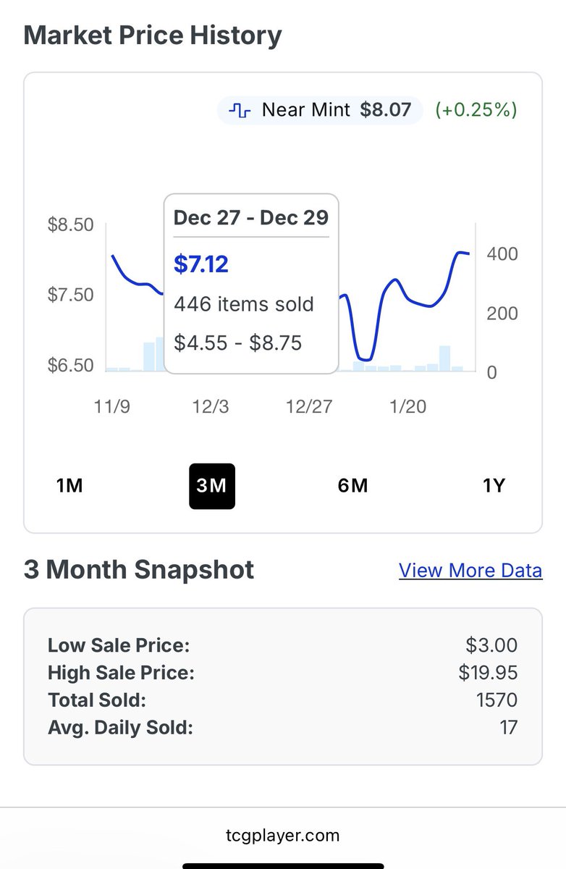Click the 12/27 date label on chart axis
Image resolution: width=566 pixels, height=869 pixels.
309,407
